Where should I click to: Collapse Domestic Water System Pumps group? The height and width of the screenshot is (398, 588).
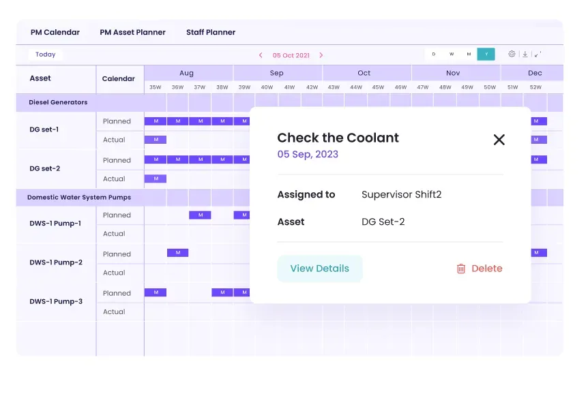(x=78, y=198)
